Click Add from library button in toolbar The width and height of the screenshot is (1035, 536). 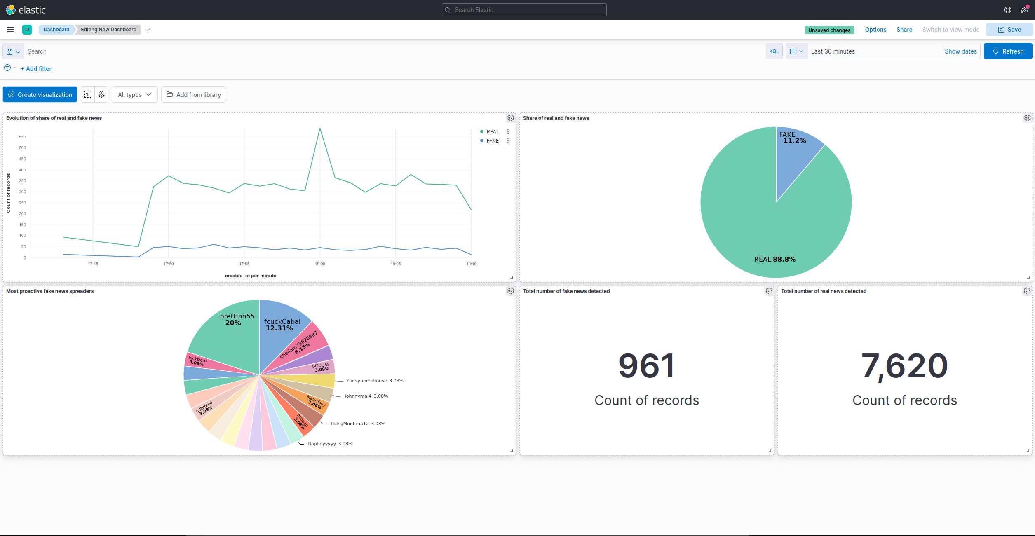pyautogui.click(x=193, y=94)
